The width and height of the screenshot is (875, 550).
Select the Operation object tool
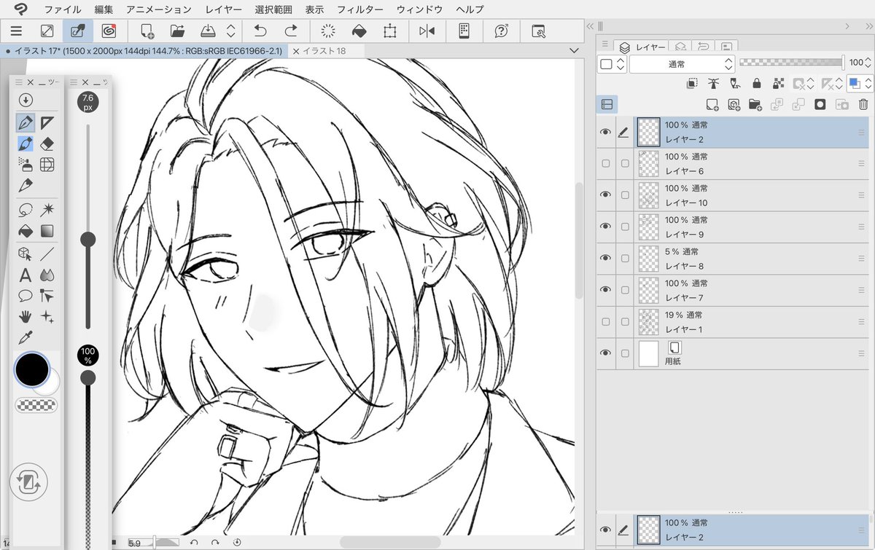click(26, 254)
